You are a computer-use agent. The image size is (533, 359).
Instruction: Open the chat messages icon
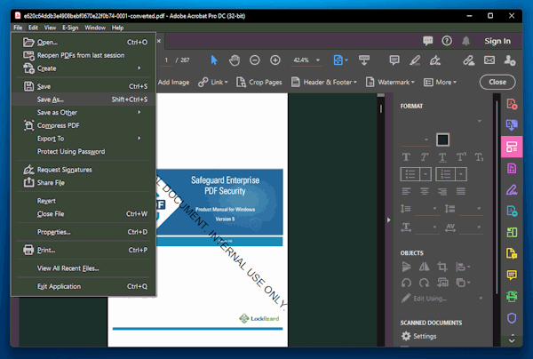[x=427, y=41]
